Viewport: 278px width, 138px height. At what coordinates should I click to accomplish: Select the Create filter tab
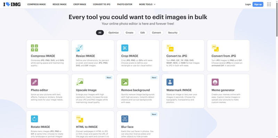(x=129, y=33)
